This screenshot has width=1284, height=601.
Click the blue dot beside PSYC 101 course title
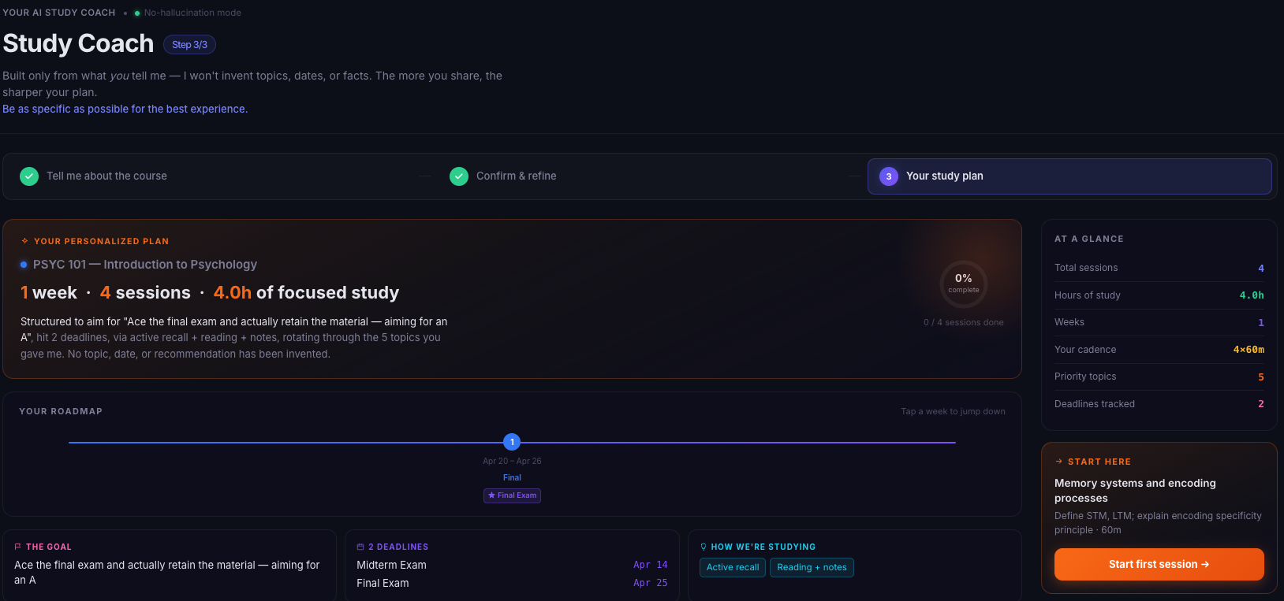[x=24, y=265]
